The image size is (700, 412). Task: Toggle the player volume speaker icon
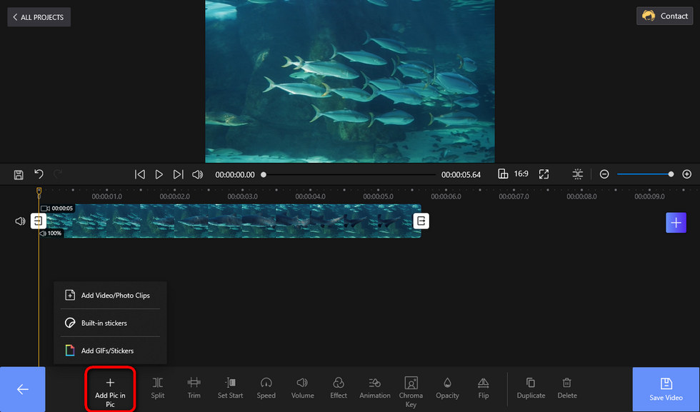click(197, 174)
